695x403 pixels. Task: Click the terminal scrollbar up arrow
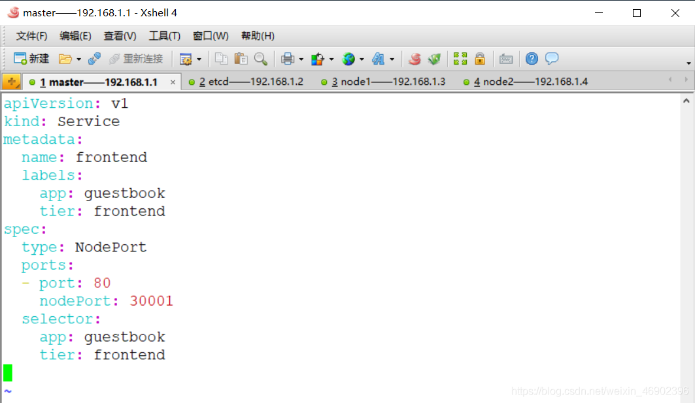(686, 101)
